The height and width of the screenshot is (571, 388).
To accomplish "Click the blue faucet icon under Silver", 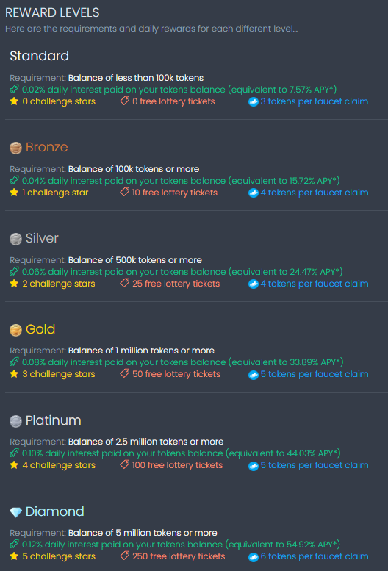I will [254, 284].
